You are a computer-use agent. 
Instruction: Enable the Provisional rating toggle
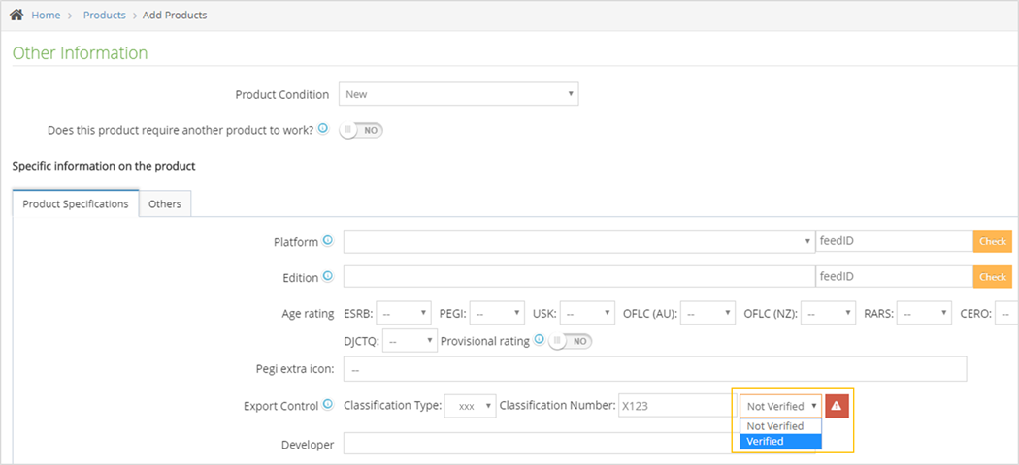click(x=570, y=341)
